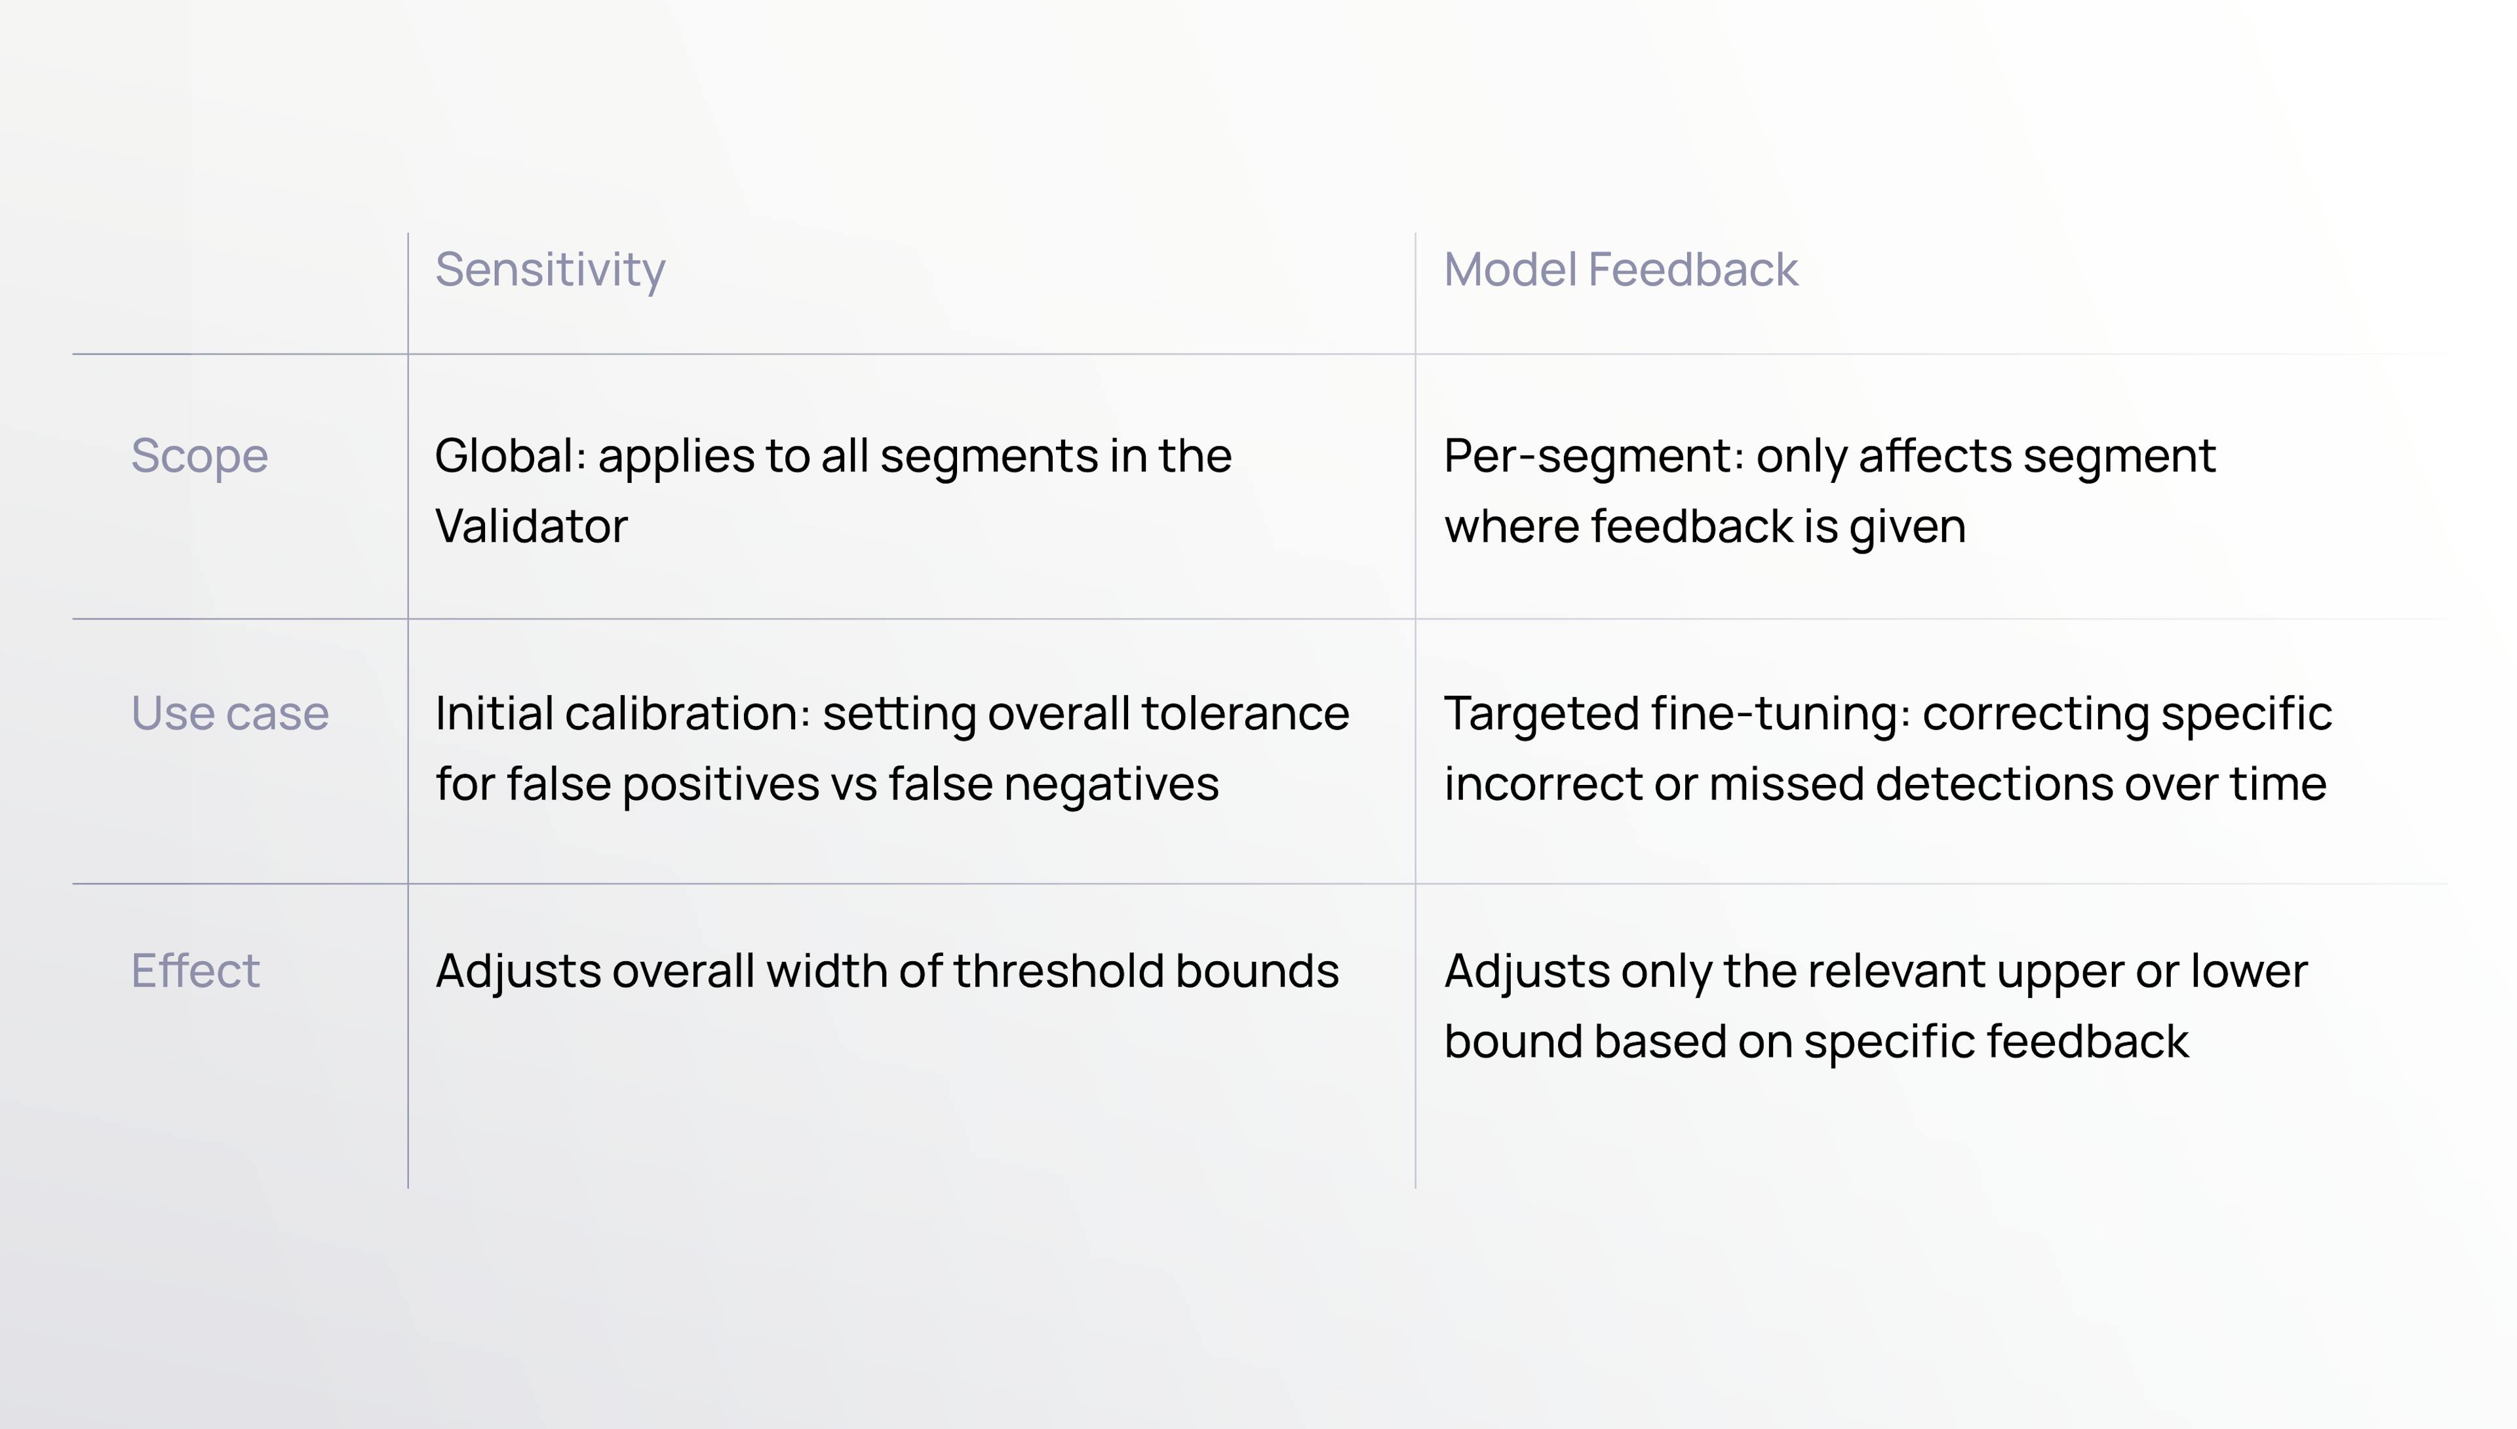Click the Model Feedback column header
Viewport: 2517px width, 1429px height.
1620,270
